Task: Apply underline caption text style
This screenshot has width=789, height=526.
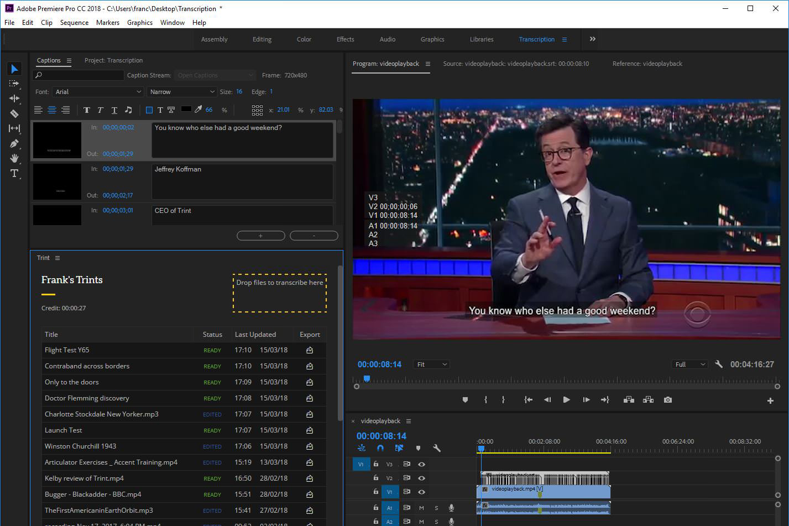Action: tap(114, 110)
